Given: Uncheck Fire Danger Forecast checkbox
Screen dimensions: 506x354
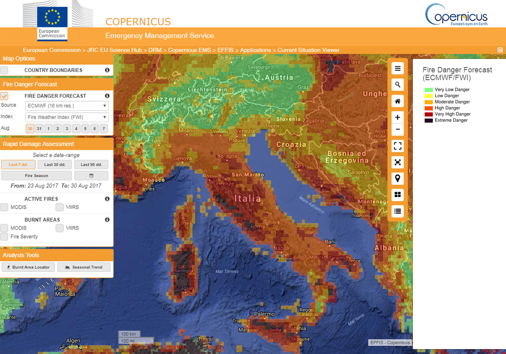Looking at the screenshot, I should pyautogui.click(x=4, y=96).
